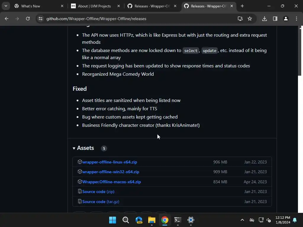Click the github.com address bar URL
The image size is (303, 227).
pos(96,19)
